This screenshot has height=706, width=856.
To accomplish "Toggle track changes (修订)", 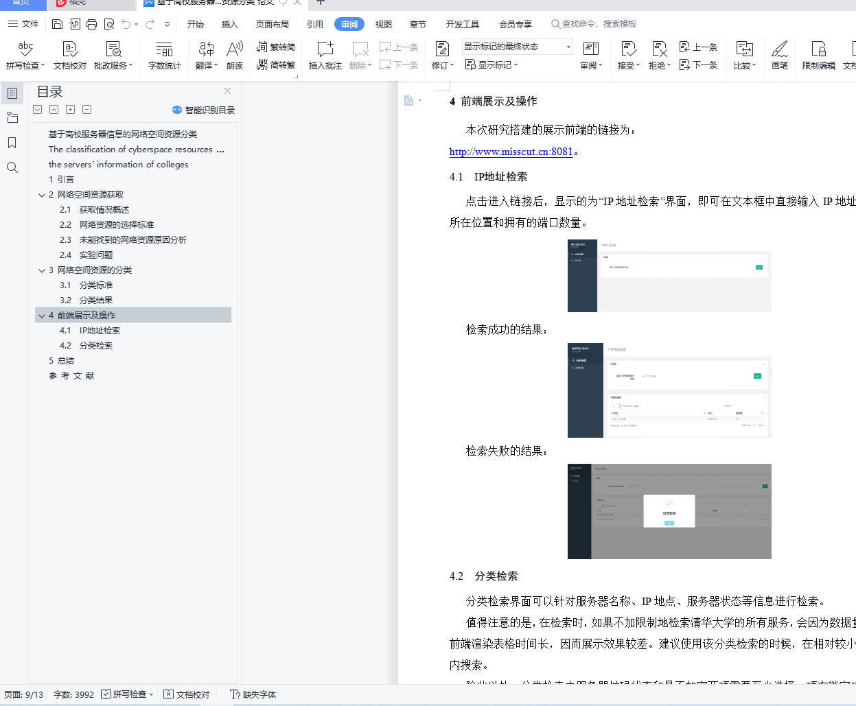I will (443, 56).
